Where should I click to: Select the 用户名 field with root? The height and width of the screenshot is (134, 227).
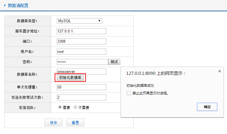coord(81,51)
